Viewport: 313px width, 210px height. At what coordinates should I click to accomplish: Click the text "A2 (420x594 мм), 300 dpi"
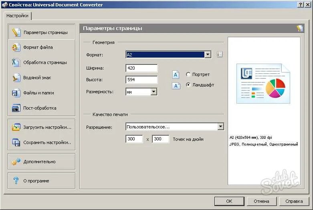pos(251,138)
